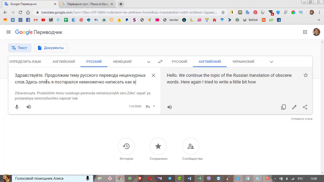Show hidden system tray icons

click(x=275, y=179)
